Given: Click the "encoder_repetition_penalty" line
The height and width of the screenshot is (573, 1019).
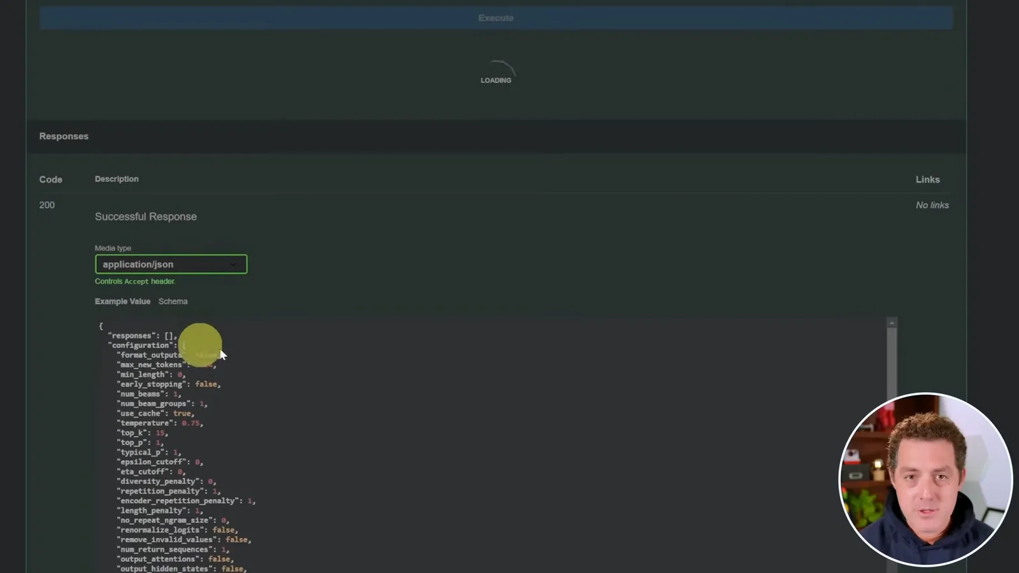Looking at the screenshot, I should tap(186, 500).
